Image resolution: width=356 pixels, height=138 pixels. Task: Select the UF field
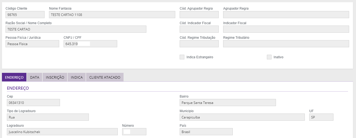pyautogui.click(x=321, y=117)
